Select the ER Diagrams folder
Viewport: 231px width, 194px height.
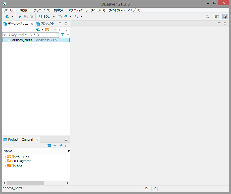click(22, 161)
